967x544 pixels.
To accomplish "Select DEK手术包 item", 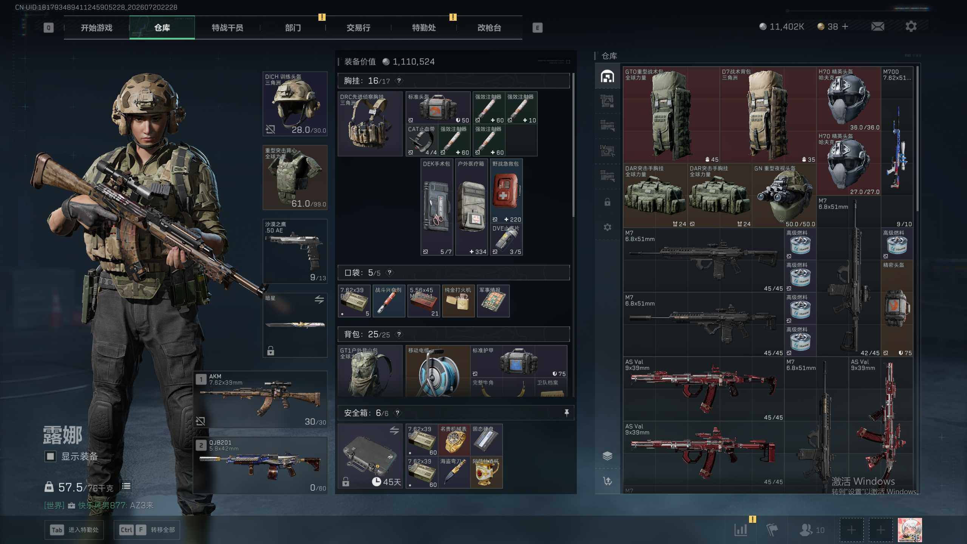I will pos(437,207).
